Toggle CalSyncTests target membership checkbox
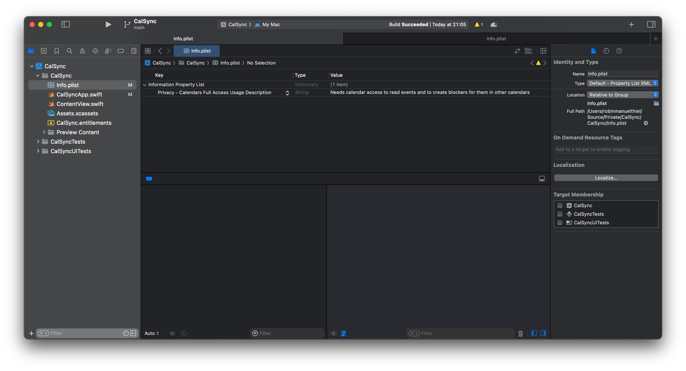686x371 pixels. pos(560,214)
